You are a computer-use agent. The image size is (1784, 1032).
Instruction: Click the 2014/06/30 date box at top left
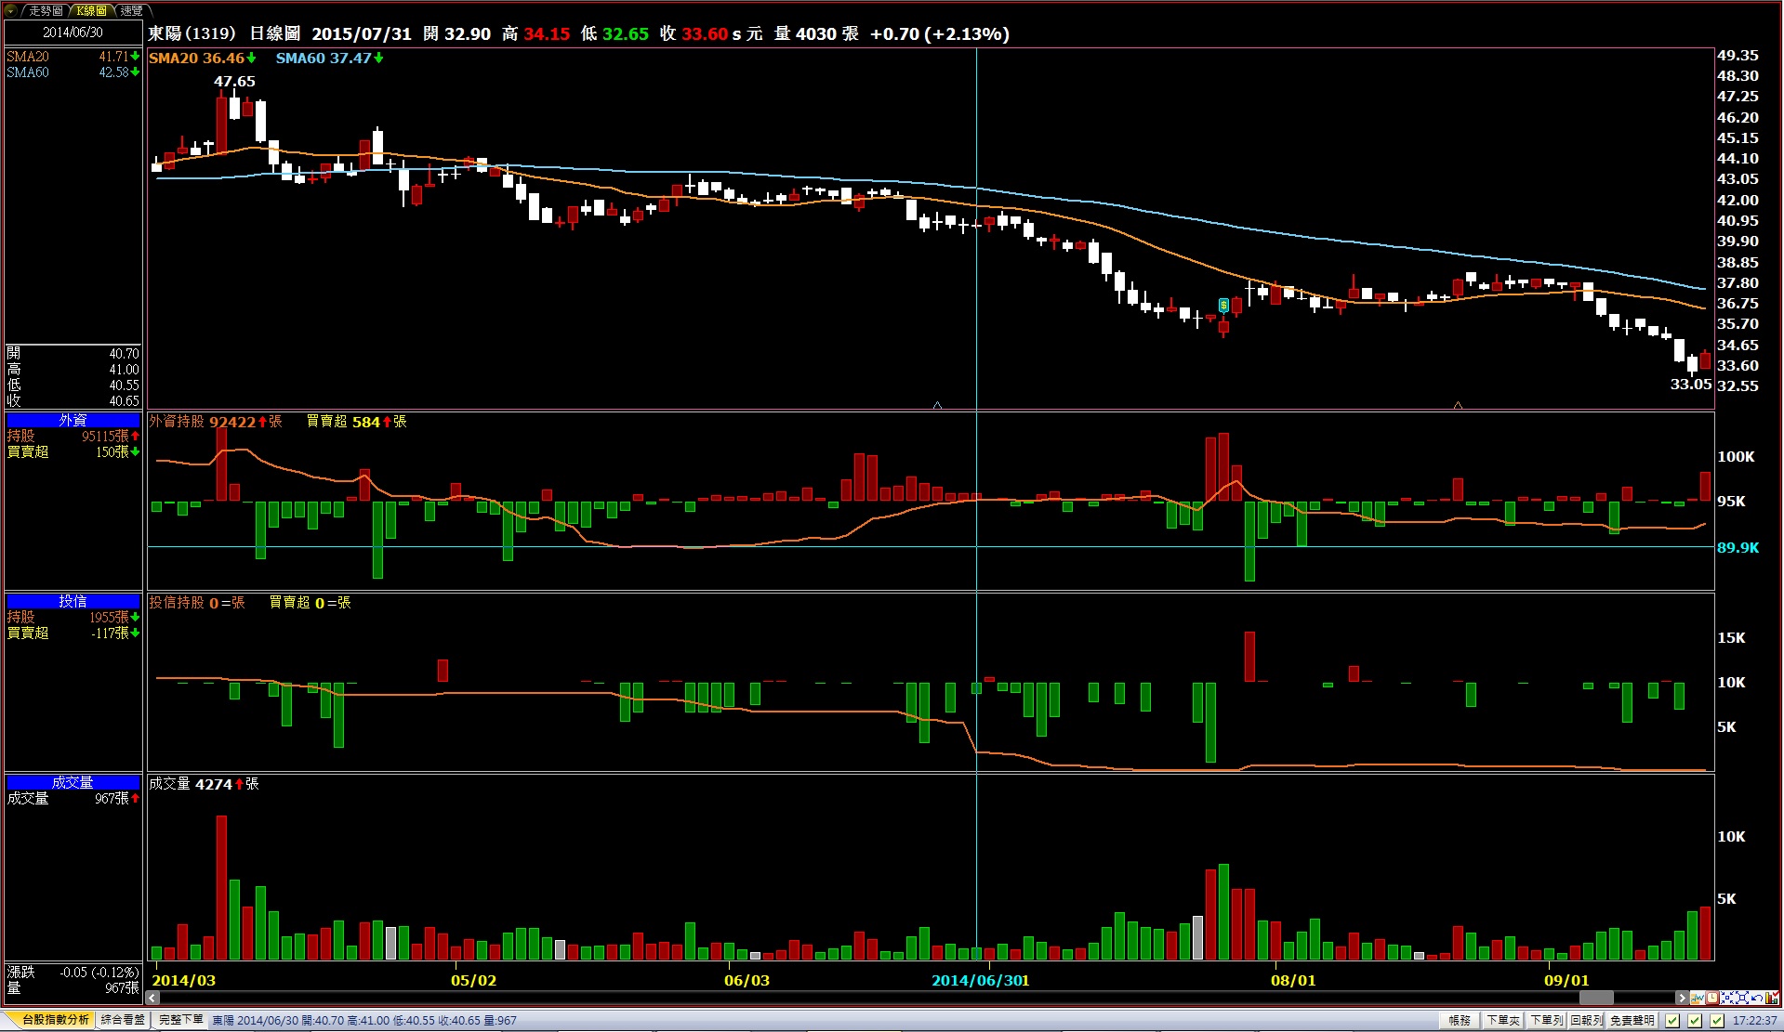pyautogui.click(x=73, y=33)
